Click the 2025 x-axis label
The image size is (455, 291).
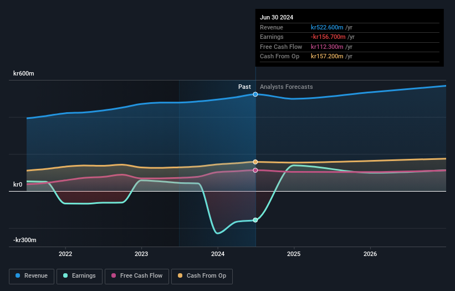[294, 254]
